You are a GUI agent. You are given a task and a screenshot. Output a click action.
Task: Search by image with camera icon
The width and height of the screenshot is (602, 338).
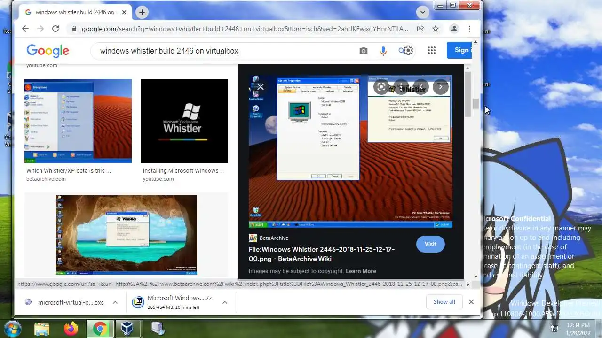coord(364,51)
